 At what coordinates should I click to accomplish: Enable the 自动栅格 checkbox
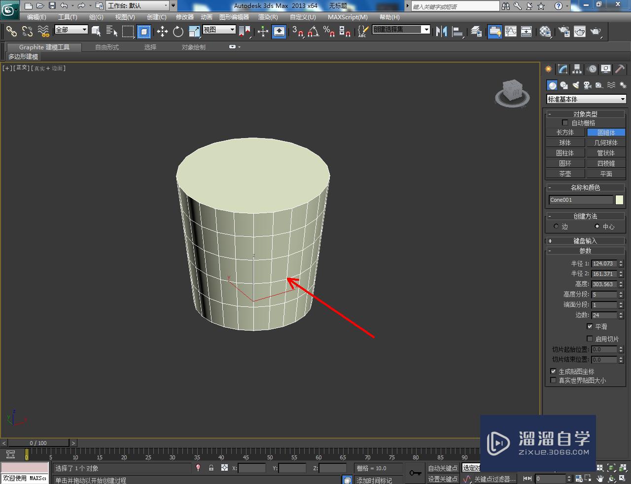(x=565, y=122)
